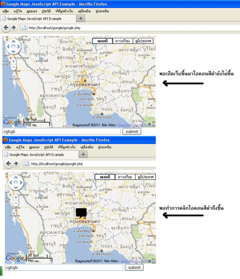This screenshot has width=240, height=279.
Task: Open the terms of use link on bottom map
Action: [138, 261]
